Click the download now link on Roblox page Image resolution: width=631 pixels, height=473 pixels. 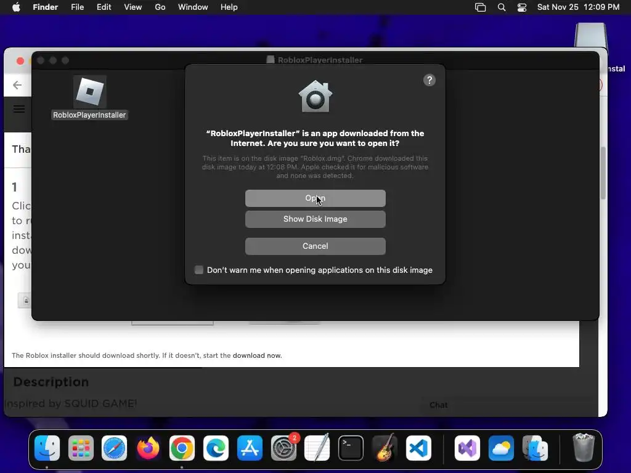(257, 355)
